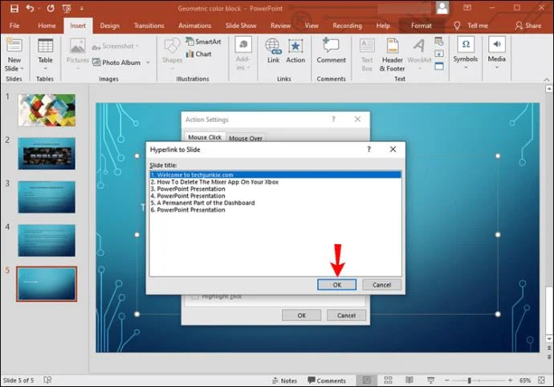Click Fit slide to window icon
Image resolution: width=554 pixels, height=387 pixels.
(541, 381)
